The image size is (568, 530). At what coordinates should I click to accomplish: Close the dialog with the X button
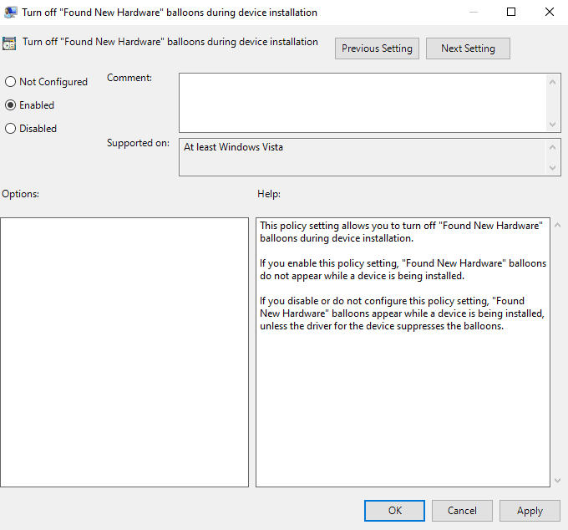tap(550, 12)
